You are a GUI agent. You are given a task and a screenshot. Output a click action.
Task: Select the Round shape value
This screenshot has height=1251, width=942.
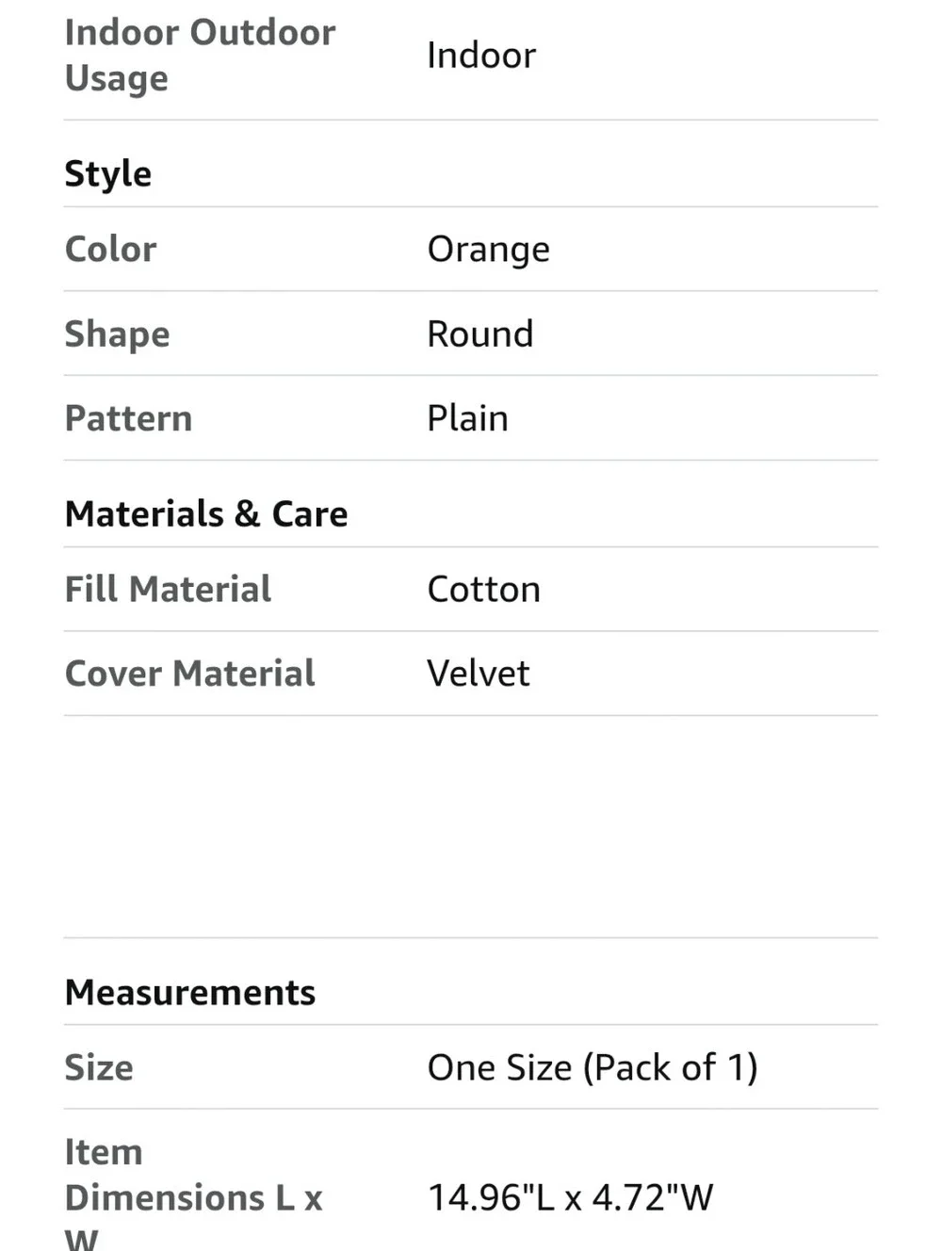click(x=480, y=333)
